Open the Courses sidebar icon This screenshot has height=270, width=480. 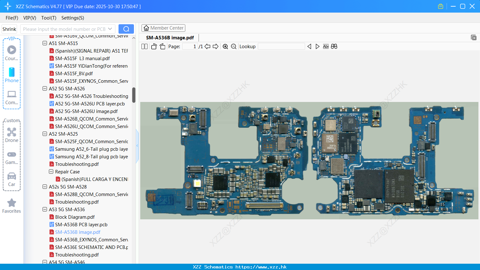tap(12, 53)
